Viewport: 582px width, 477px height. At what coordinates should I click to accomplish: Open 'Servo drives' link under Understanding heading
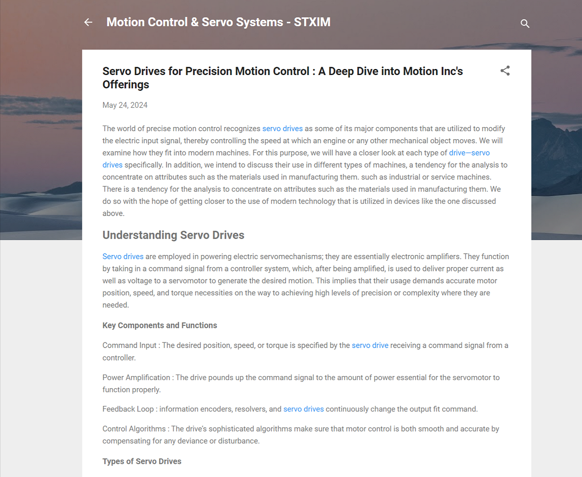coord(123,256)
